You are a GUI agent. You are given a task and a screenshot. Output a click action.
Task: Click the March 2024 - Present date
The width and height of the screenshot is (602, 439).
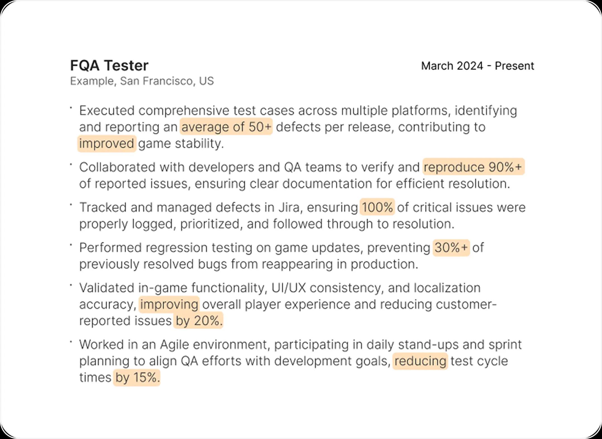[477, 66]
